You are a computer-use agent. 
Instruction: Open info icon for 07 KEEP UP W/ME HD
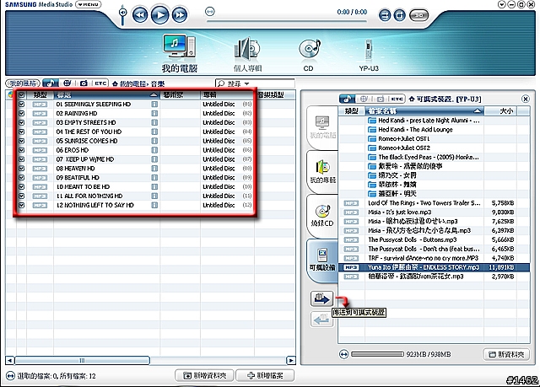coord(154,159)
